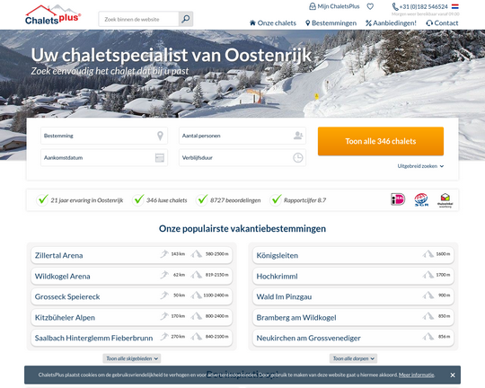Click mountain icon in Neukirchen row

428,337
